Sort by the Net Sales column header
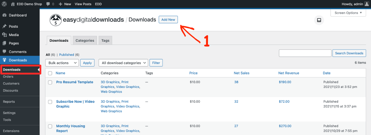 (x=241, y=73)
